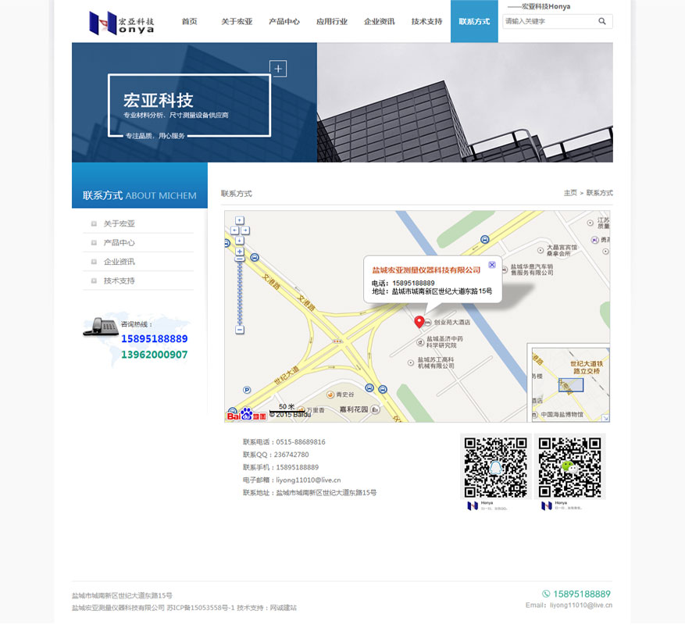The image size is (685, 625).
Task: Click breadcrumb link 主页
Action: [570, 193]
